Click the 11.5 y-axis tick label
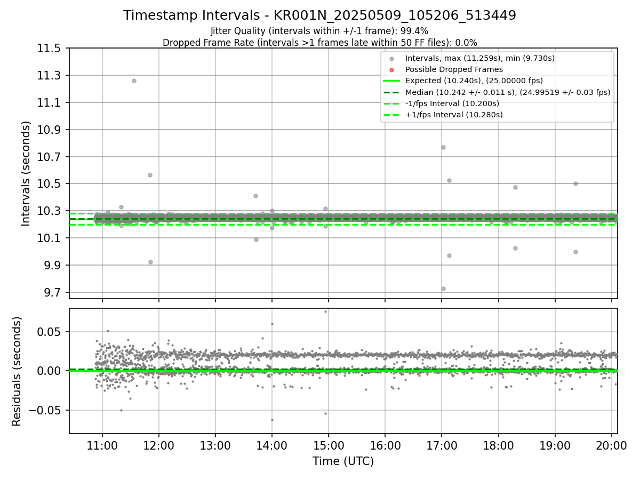640x480 pixels. click(50, 49)
